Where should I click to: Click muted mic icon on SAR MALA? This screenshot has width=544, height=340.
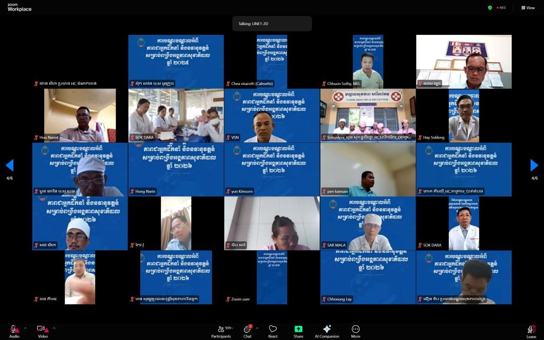point(324,245)
